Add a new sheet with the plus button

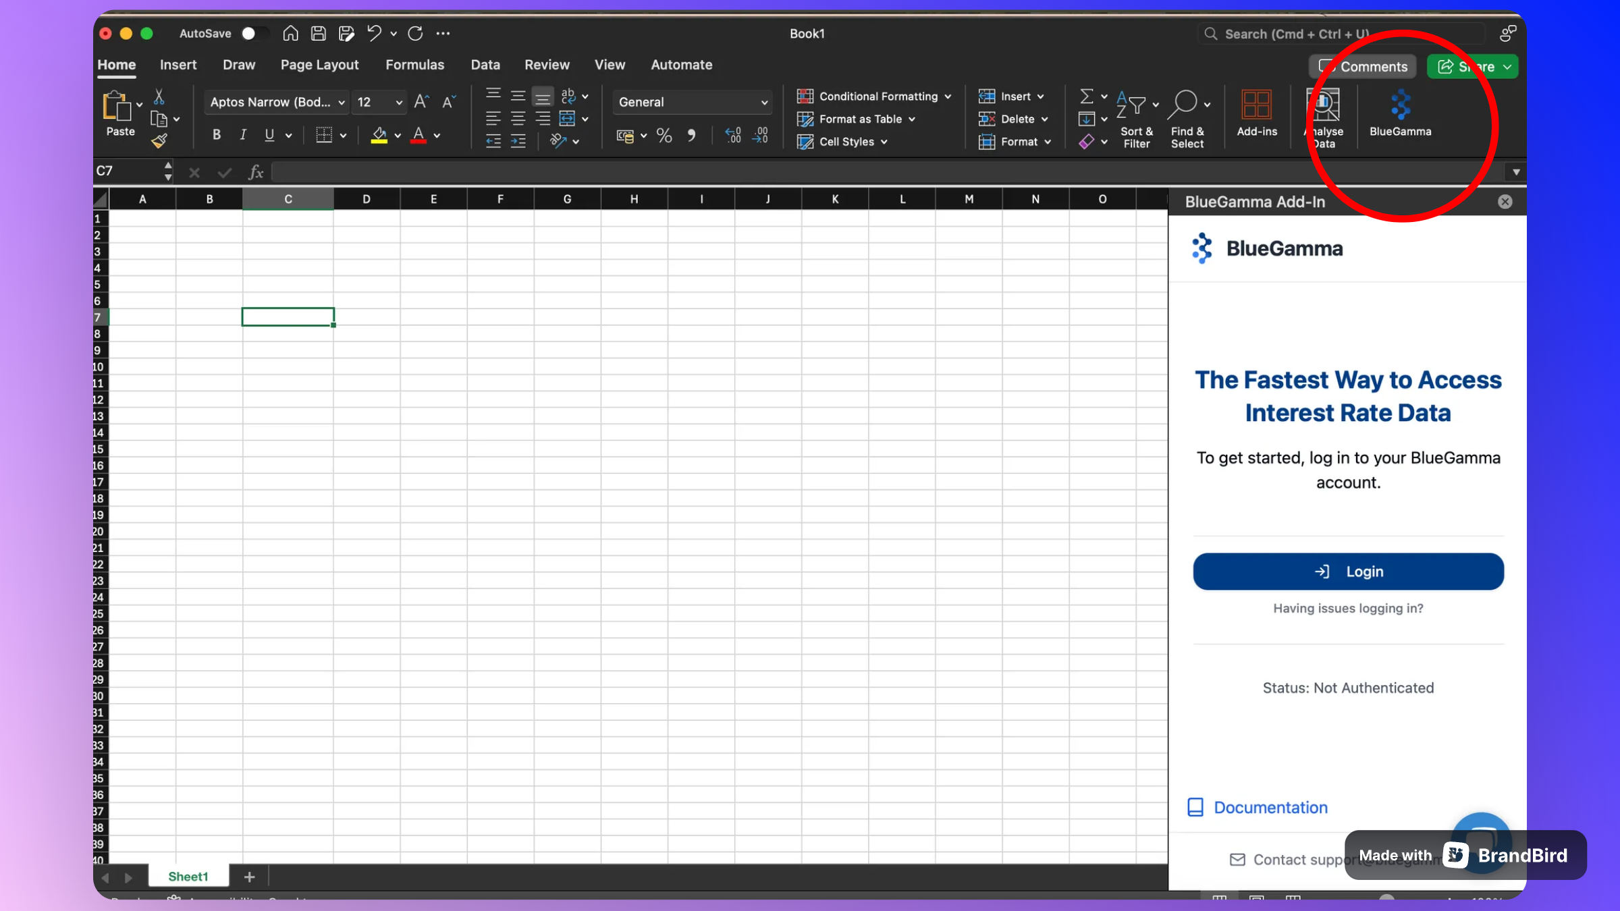249,876
